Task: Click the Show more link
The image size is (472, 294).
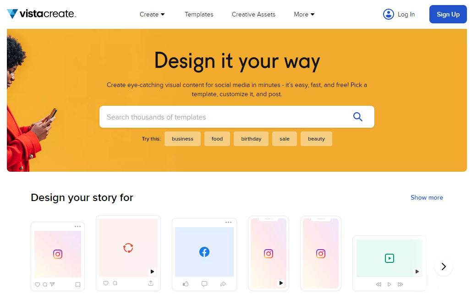Action: [427, 197]
